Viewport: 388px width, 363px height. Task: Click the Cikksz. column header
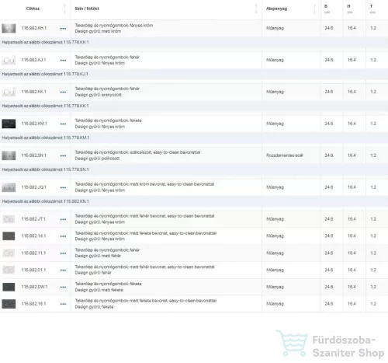(33, 9)
